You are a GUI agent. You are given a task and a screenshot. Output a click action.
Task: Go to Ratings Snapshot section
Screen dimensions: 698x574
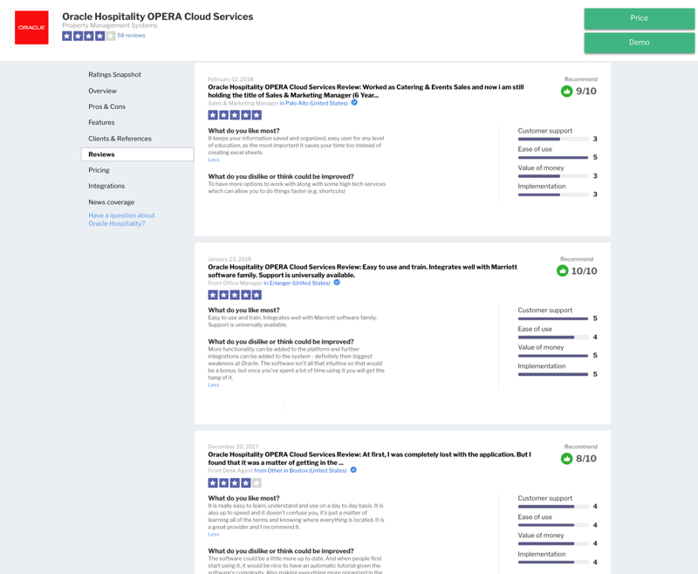click(114, 75)
